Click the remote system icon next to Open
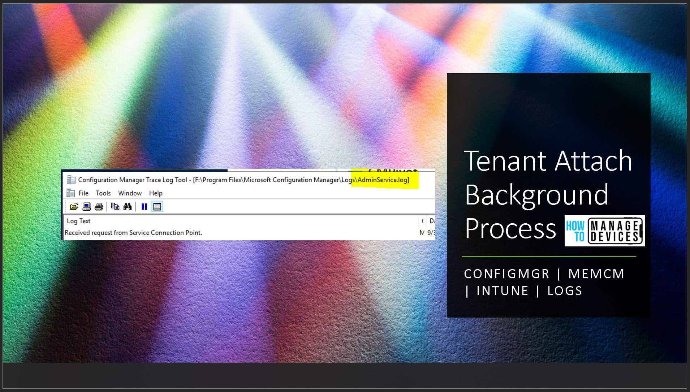This screenshot has width=690, height=392. click(x=87, y=207)
